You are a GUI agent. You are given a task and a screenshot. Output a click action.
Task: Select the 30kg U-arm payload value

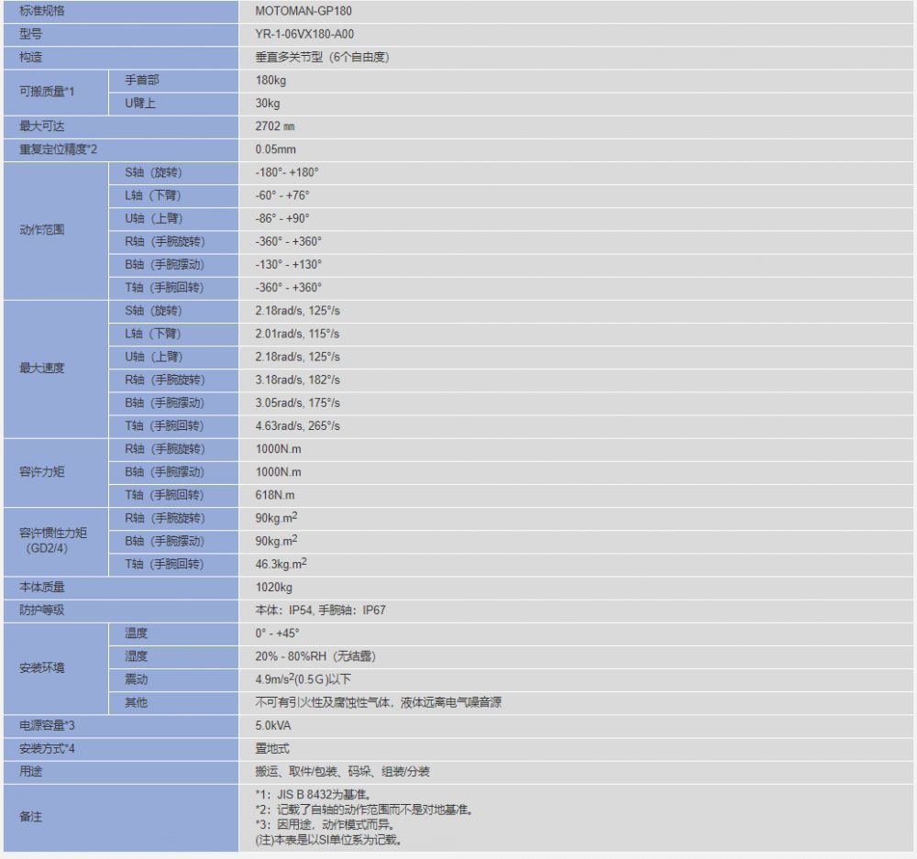(x=267, y=103)
